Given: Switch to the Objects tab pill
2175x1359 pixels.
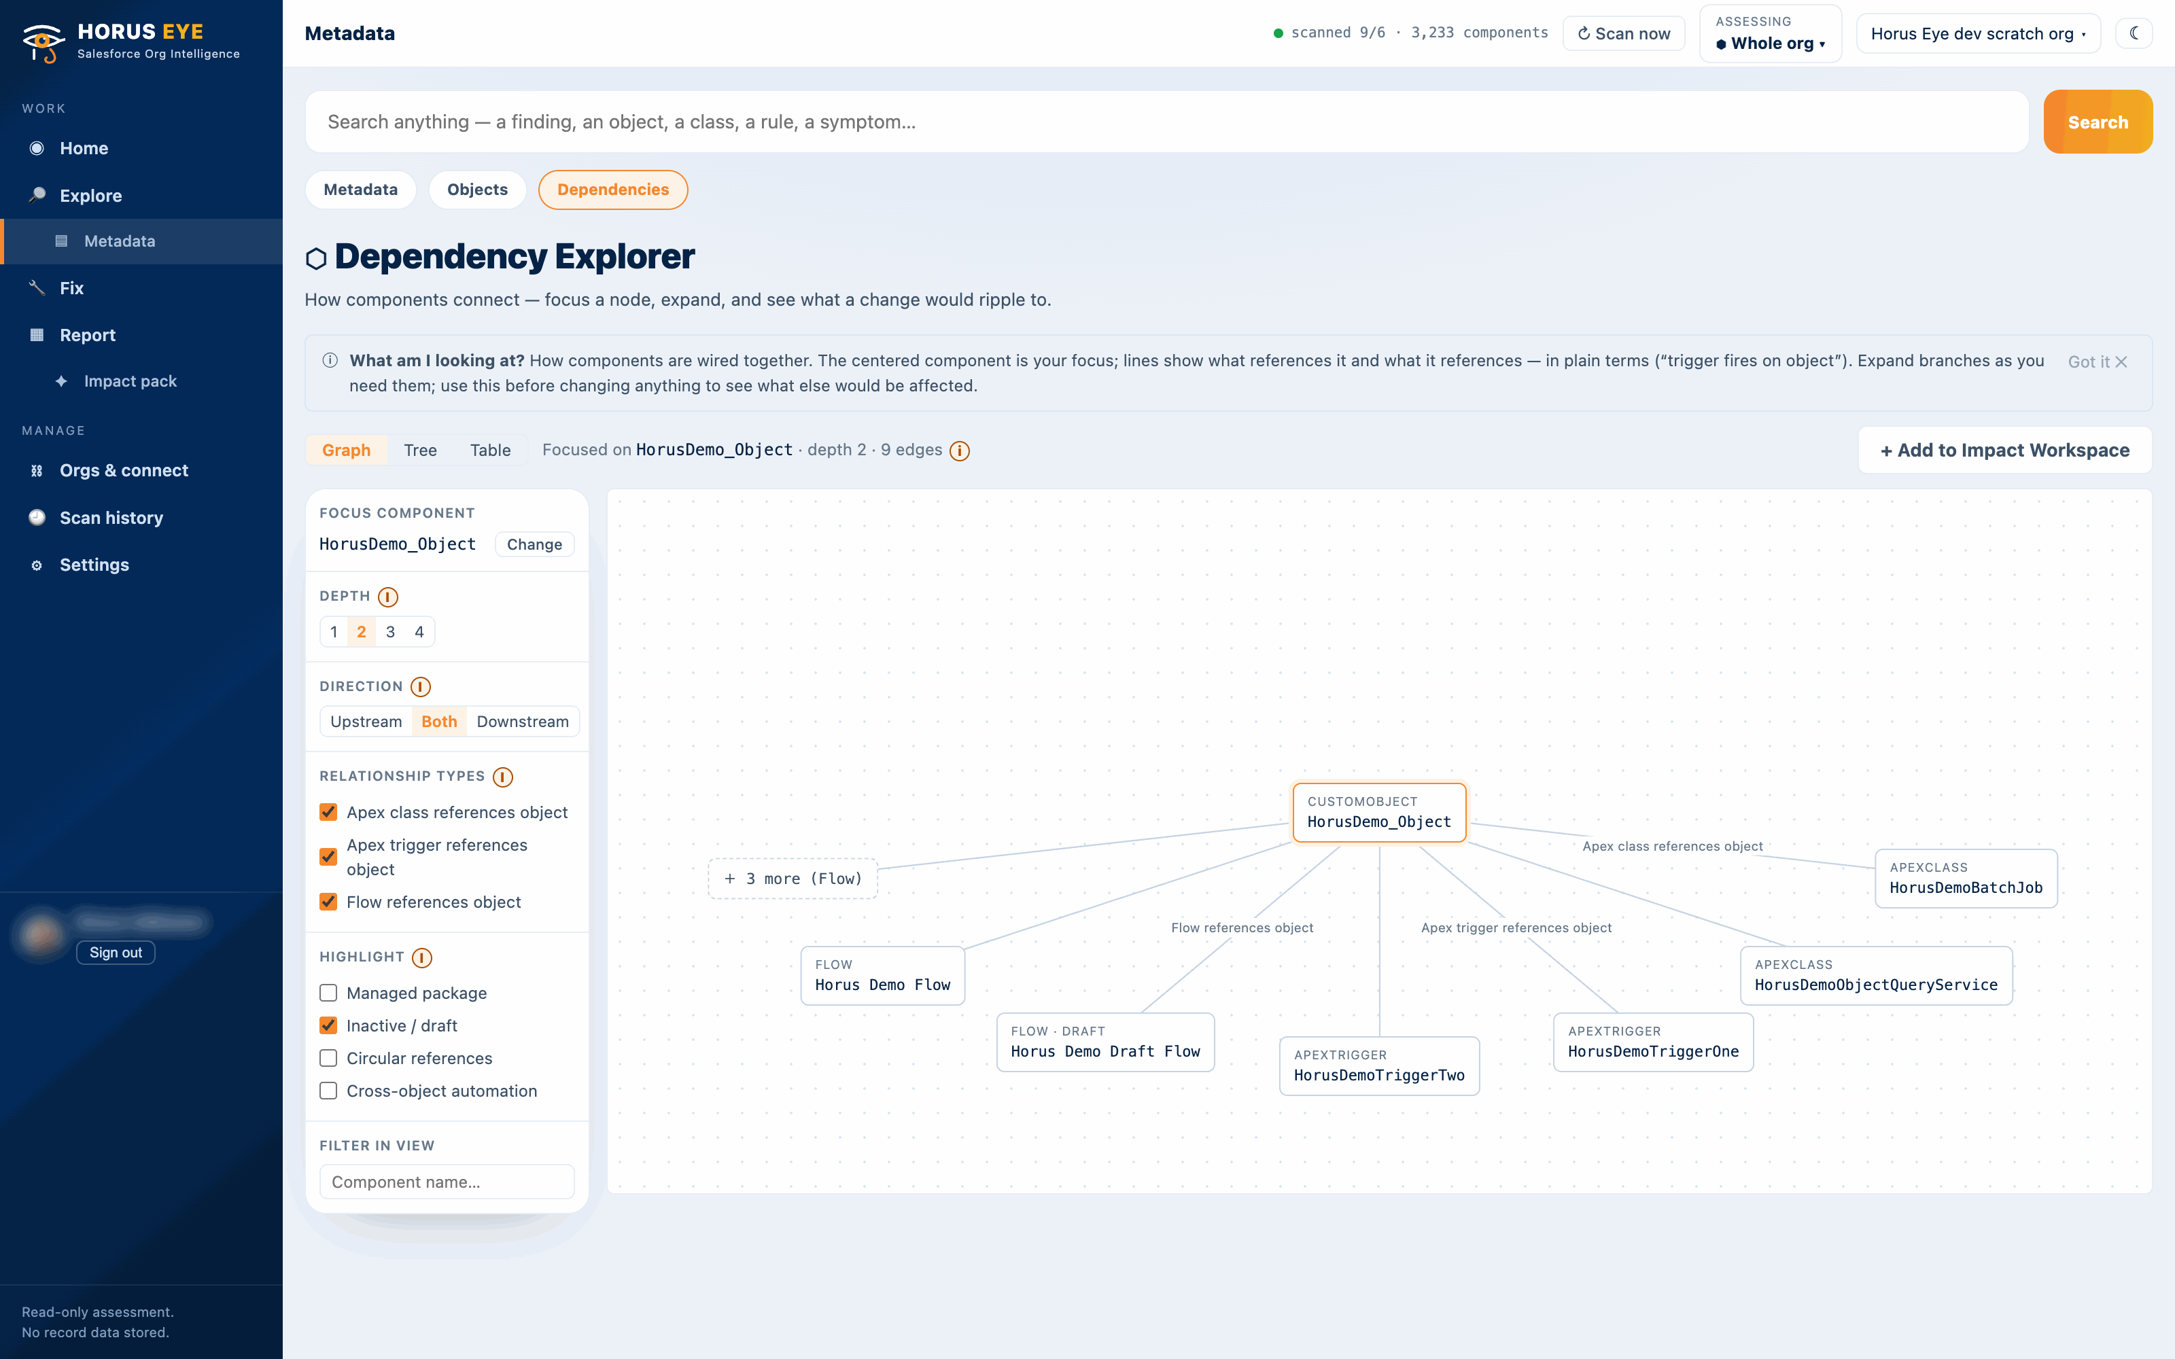Looking at the screenshot, I should pyautogui.click(x=477, y=190).
